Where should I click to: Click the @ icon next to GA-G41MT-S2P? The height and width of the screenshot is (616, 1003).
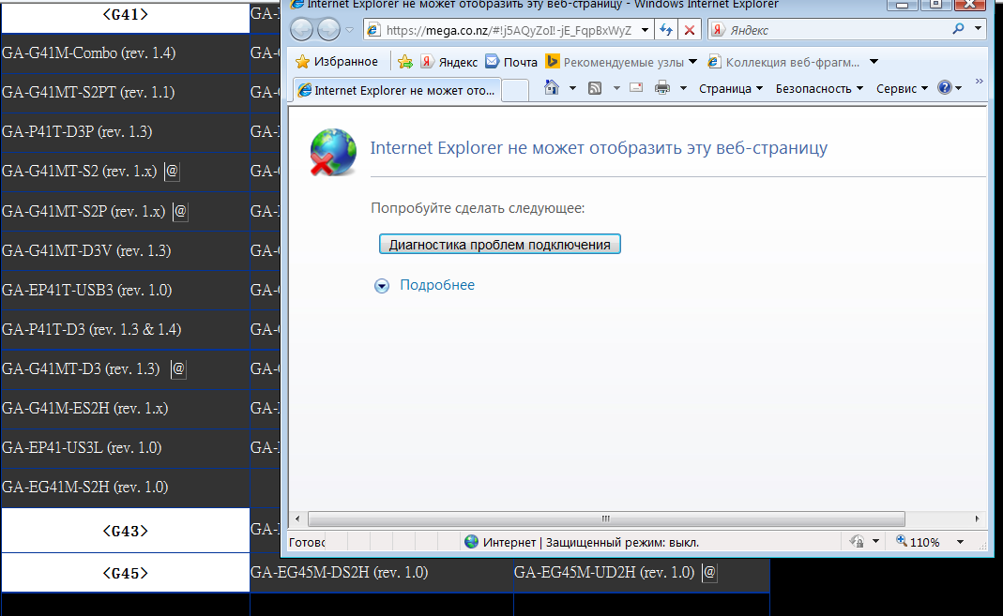180,211
